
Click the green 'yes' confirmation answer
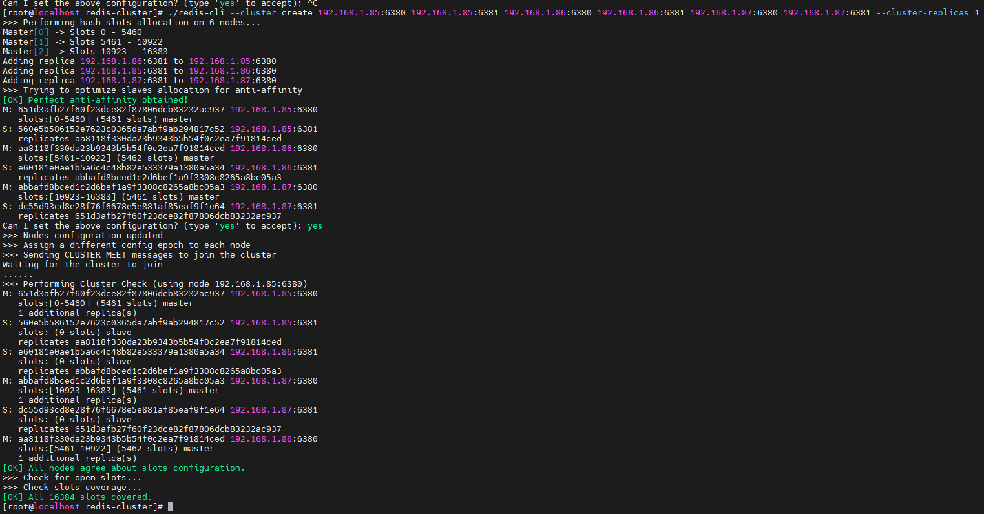[315, 226]
